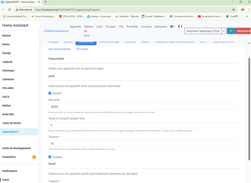Open Énergie in the sidebar
Screen dimensions: 251x183
tap(7, 53)
